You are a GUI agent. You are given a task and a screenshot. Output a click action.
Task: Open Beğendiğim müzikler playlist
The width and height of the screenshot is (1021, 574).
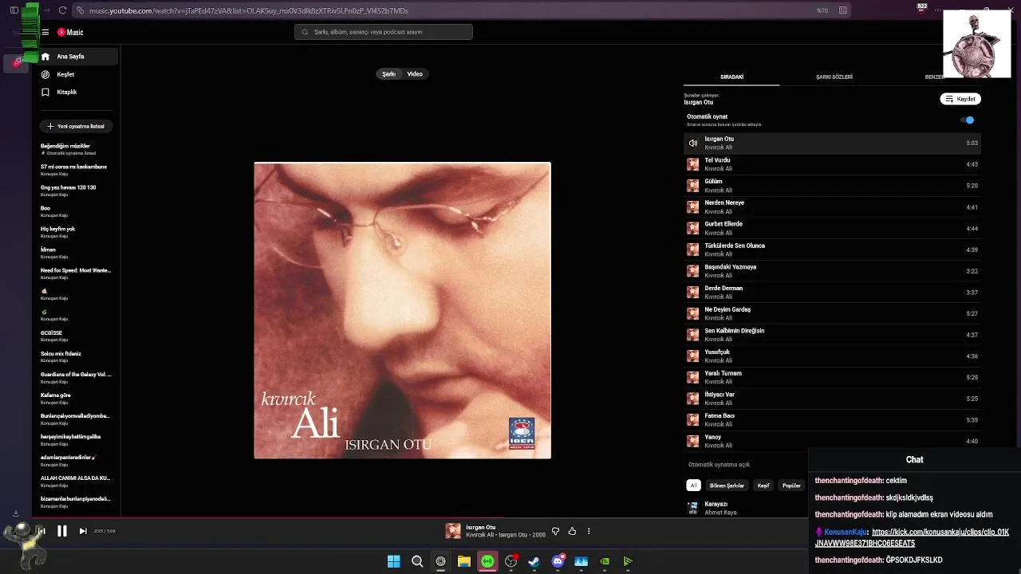pos(76,149)
